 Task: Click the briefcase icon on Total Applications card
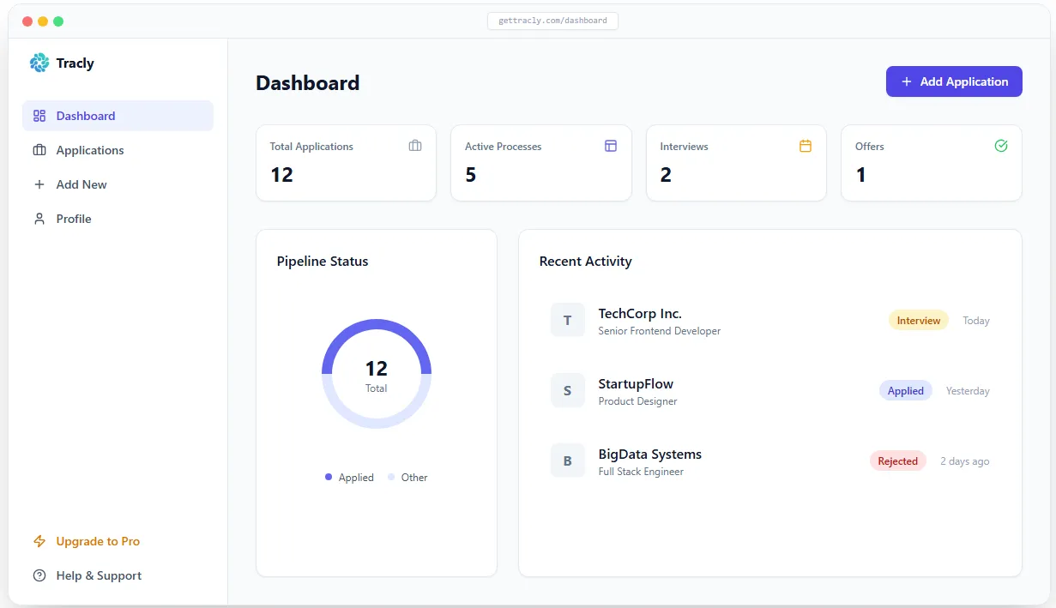[415, 146]
